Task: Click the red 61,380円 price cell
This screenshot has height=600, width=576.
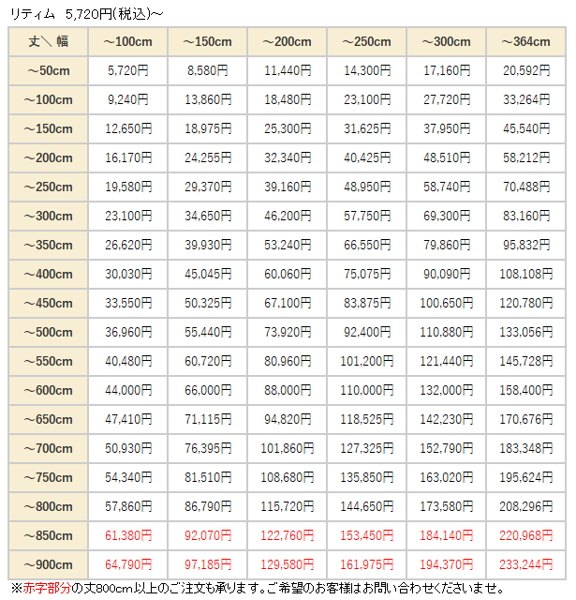Action: (127, 536)
